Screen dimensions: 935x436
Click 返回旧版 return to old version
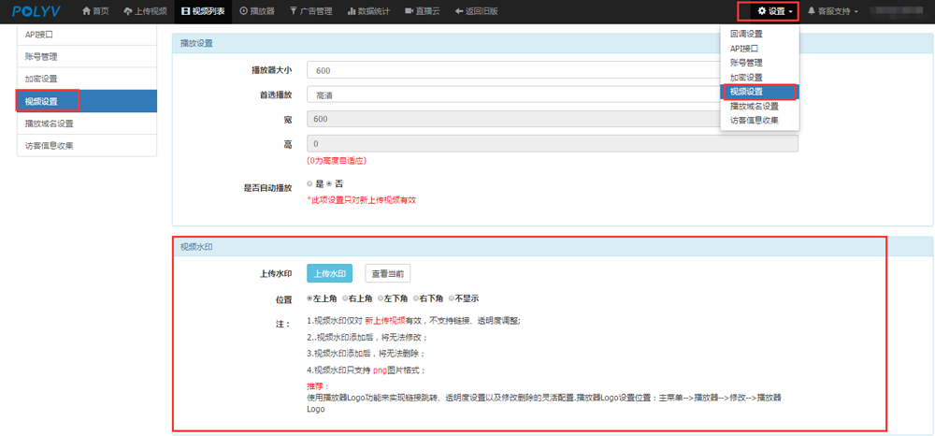(x=475, y=11)
